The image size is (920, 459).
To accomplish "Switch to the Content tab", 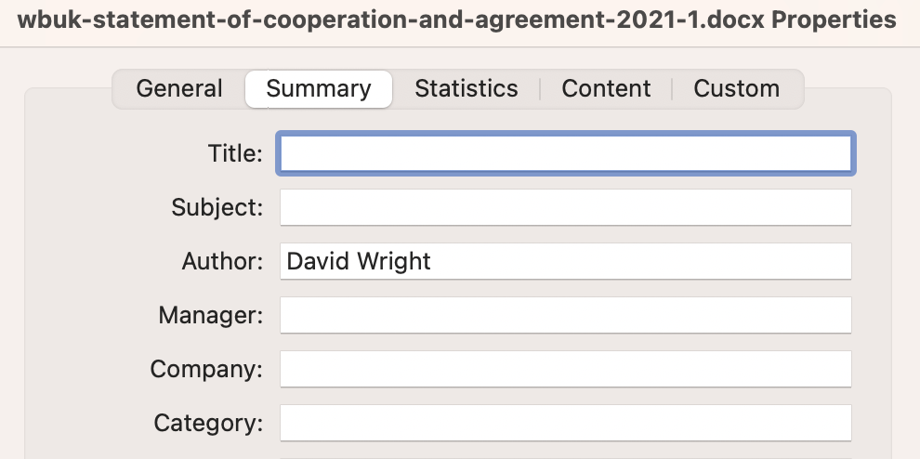I will coord(606,89).
